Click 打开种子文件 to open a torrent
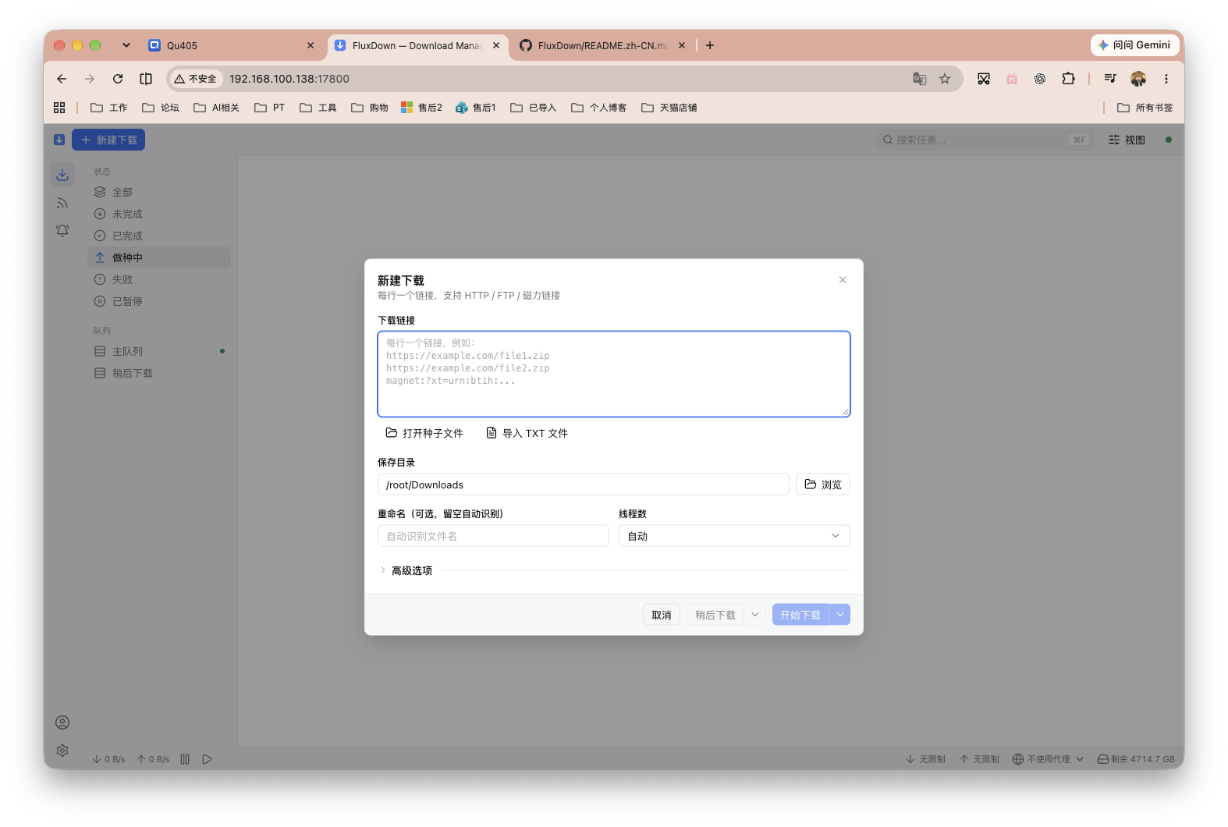The image size is (1228, 827). (x=424, y=433)
